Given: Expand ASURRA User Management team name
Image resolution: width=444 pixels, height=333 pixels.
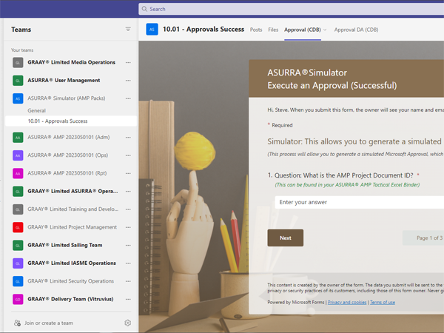Looking at the screenshot, I should (x=64, y=81).
